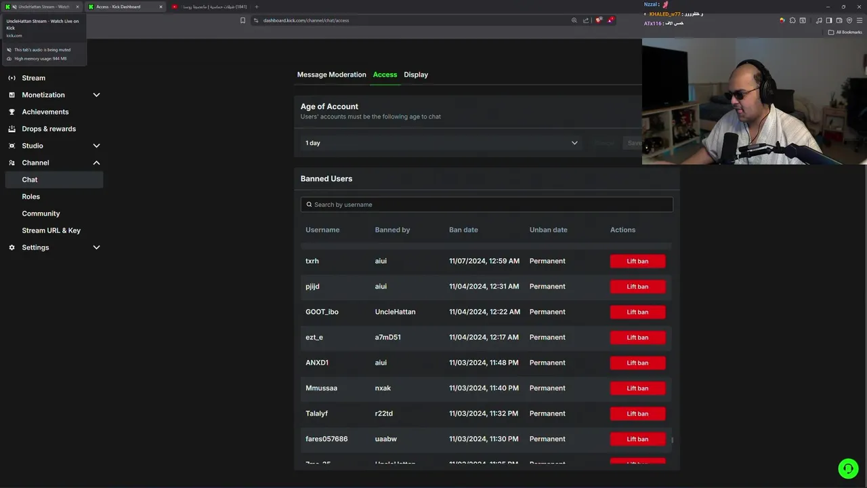Viewport: 867px width, 488px height.
Task: Open the account age '1 day' dropdown
Action: coord(442,143)
